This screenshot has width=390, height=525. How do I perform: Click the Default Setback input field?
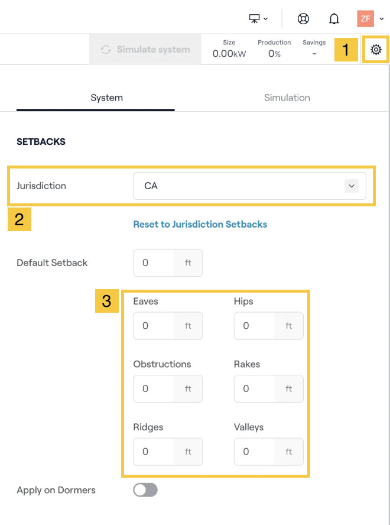154,263
